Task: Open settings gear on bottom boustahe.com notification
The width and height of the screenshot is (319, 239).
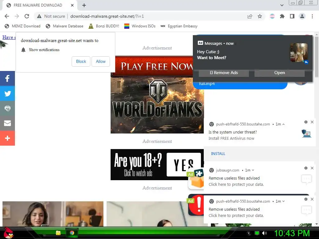Action: [306, 199]
